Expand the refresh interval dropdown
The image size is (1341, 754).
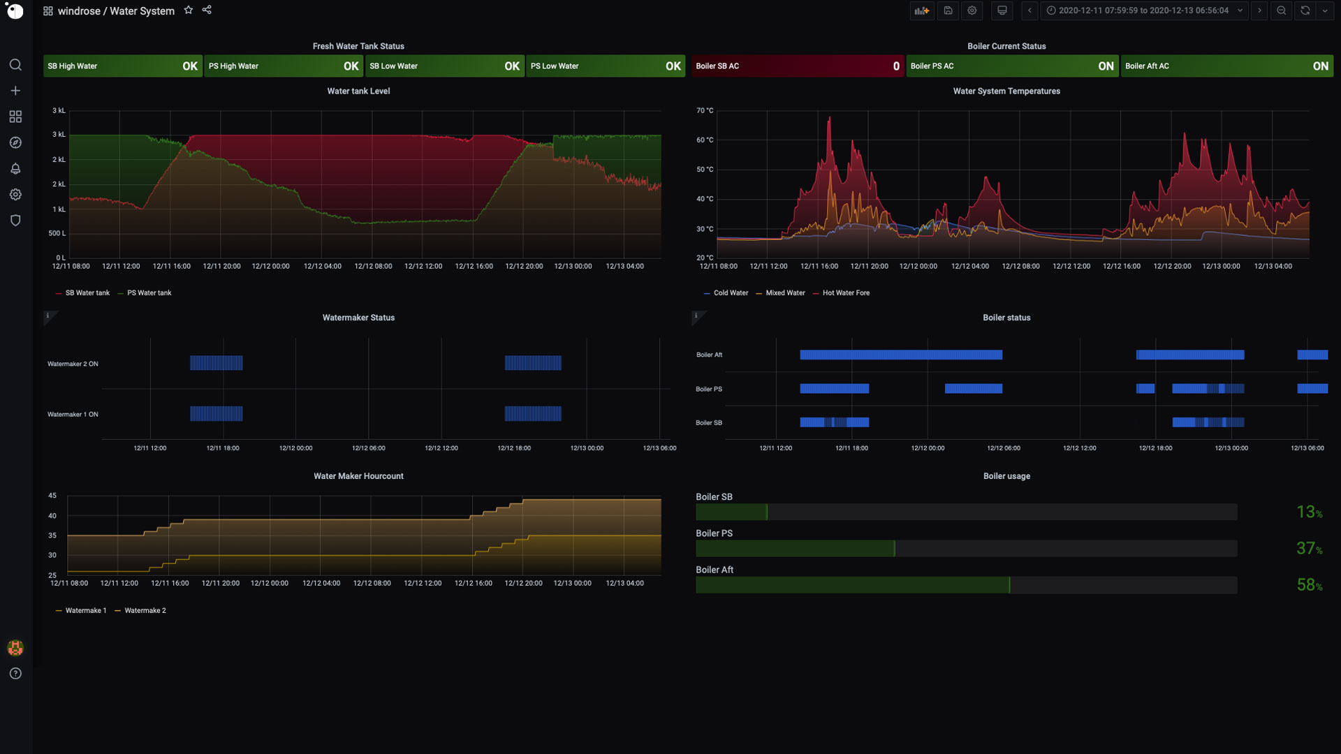click(1325, 10)
